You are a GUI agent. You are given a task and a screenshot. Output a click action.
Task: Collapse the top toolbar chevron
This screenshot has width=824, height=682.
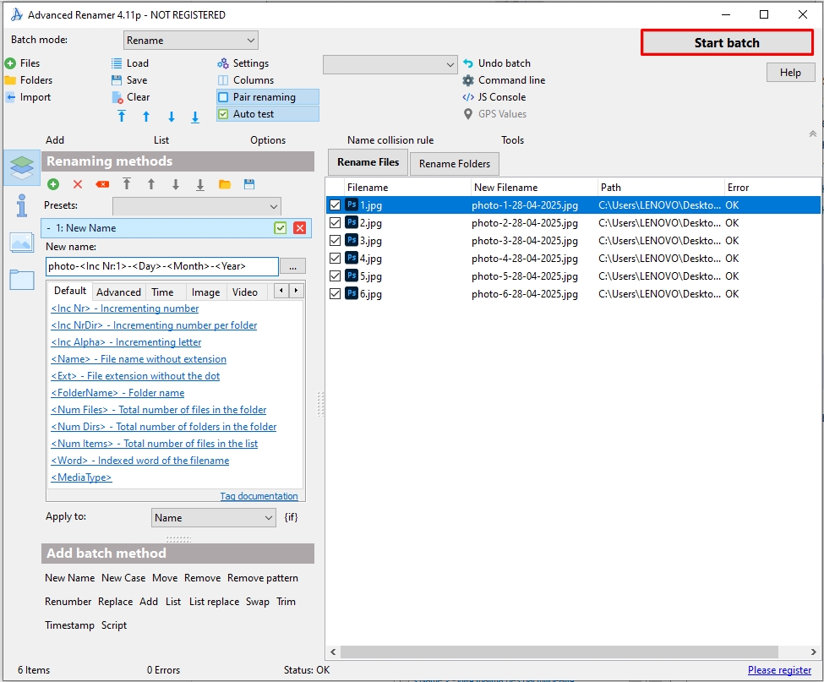click(x=812, y=134)
